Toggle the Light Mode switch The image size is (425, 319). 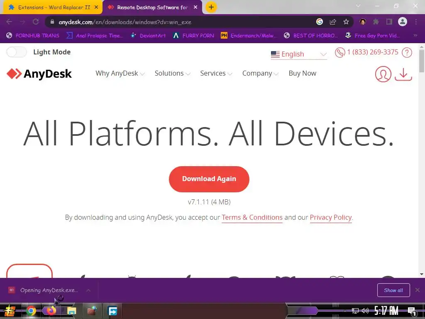click(17, 52)
